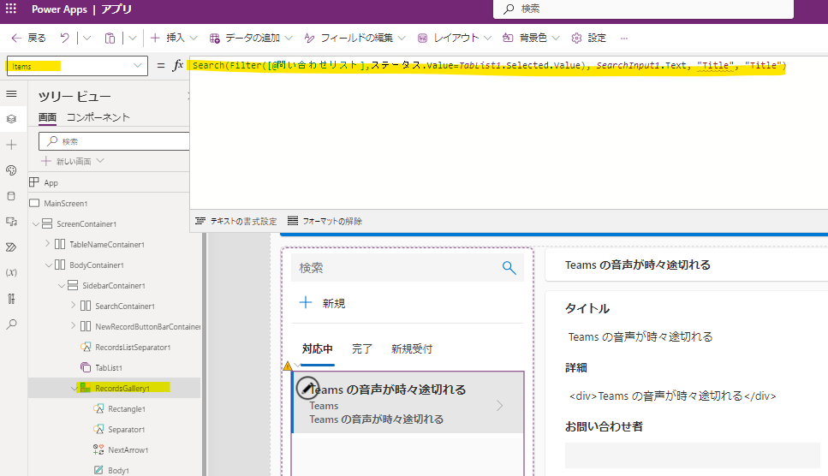828x476 pixels.
Task: Select the 対応中 tab
Action: tap(318, 348)
